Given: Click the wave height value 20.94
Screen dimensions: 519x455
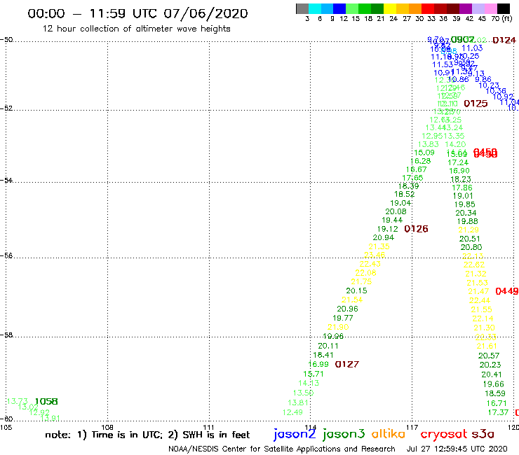Looking at the screenshot, I should 384,237.
